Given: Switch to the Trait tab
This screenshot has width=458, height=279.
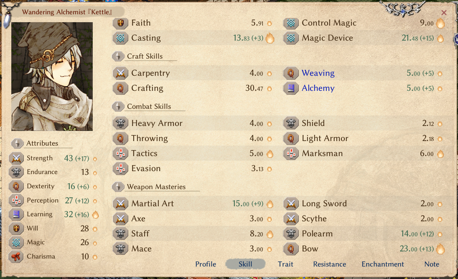Looking at the screenshot, I should point(285,264).
